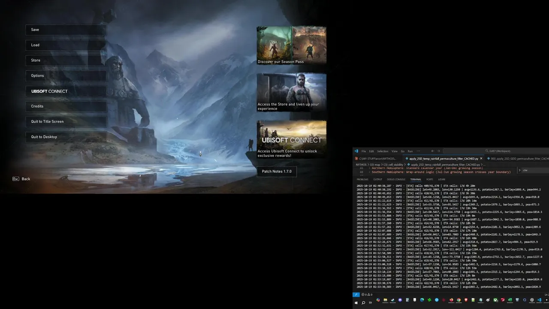Select Ubisoft Connect in the left menu

[66, 91]
